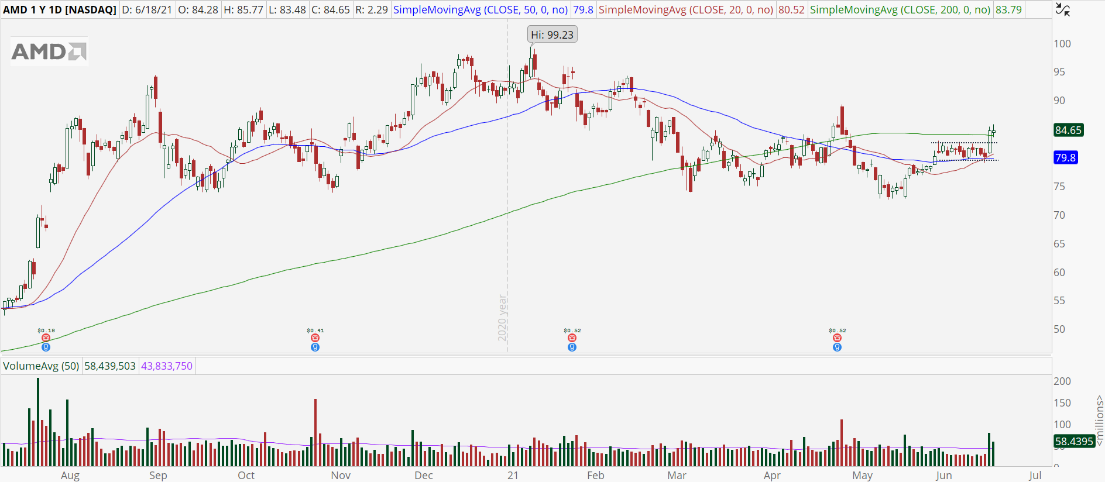Click the 60 level on price axis
The height and width of the screenshot is (482, 1105).
(x=1059, y=273)
